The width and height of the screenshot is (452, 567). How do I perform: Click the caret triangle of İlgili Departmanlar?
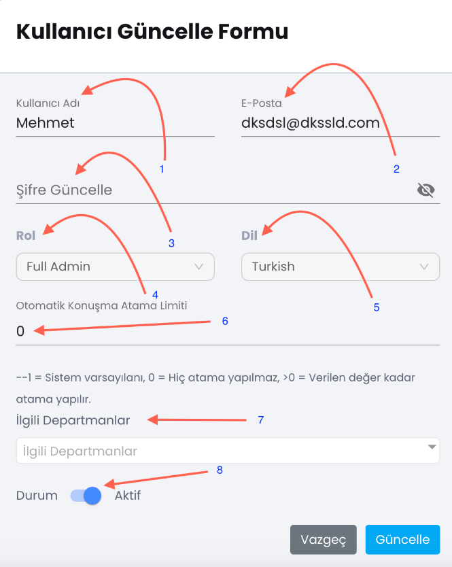[432, 447]
